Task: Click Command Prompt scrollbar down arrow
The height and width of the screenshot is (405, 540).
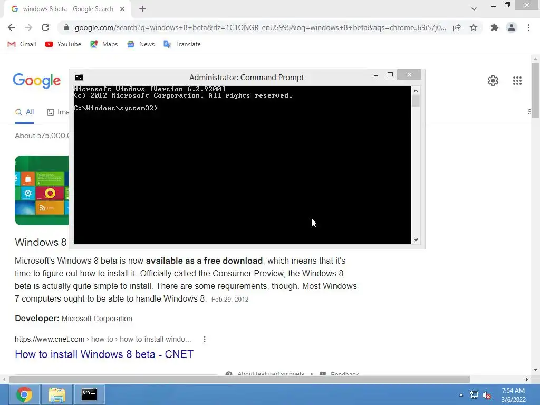Action: (416, 240)
